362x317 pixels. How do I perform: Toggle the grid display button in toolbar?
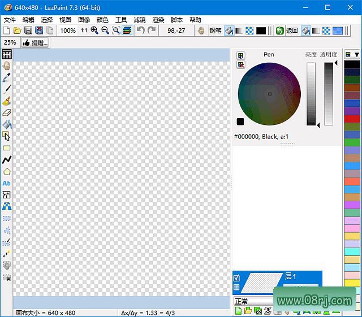(7, 54)
